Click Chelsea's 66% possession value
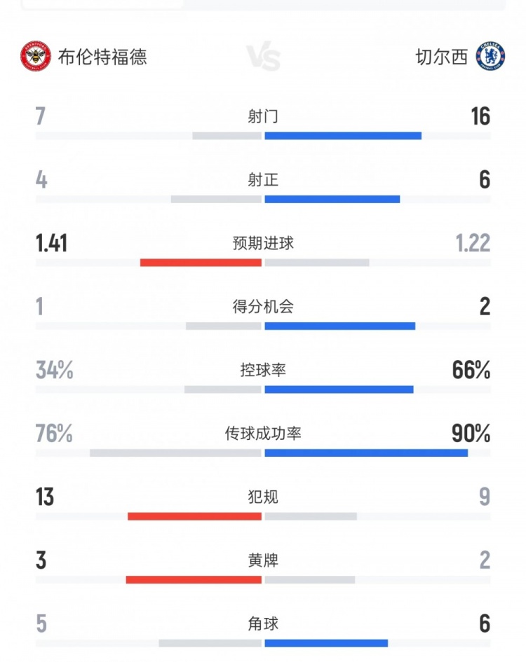This screenshot has width=526, height=662. point(471,370)
